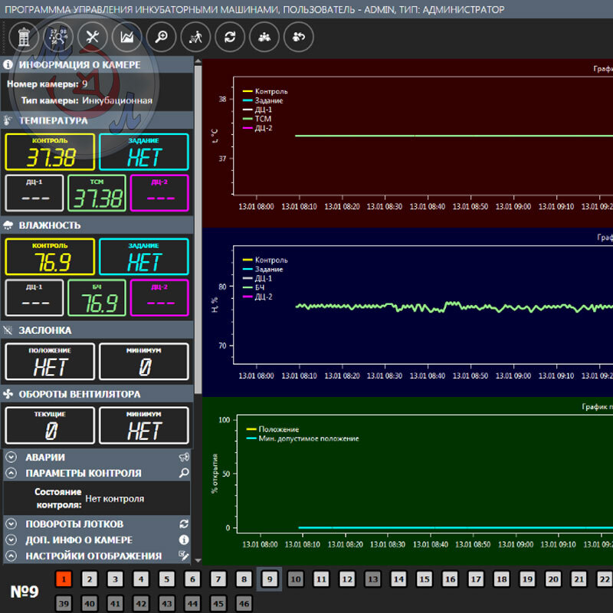613x613 pixels.
Task: Click the temperature Задание НЕТ display
Action: tap(144, 152)
